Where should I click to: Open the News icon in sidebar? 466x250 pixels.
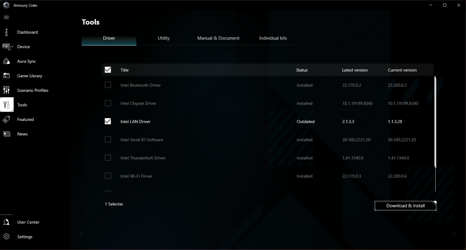(x=7, y=134)
